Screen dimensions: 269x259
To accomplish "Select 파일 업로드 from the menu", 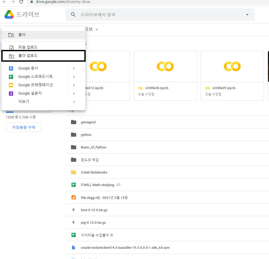I will pos(28,47).
